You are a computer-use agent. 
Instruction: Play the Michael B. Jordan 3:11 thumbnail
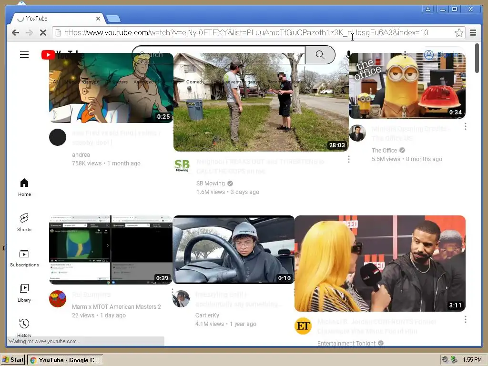[x=380, y=263]
